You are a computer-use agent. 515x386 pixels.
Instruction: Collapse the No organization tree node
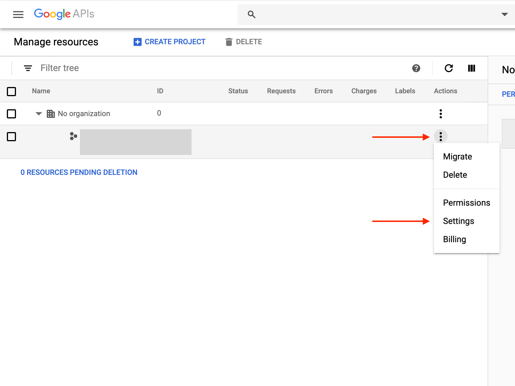pos(39,114)
